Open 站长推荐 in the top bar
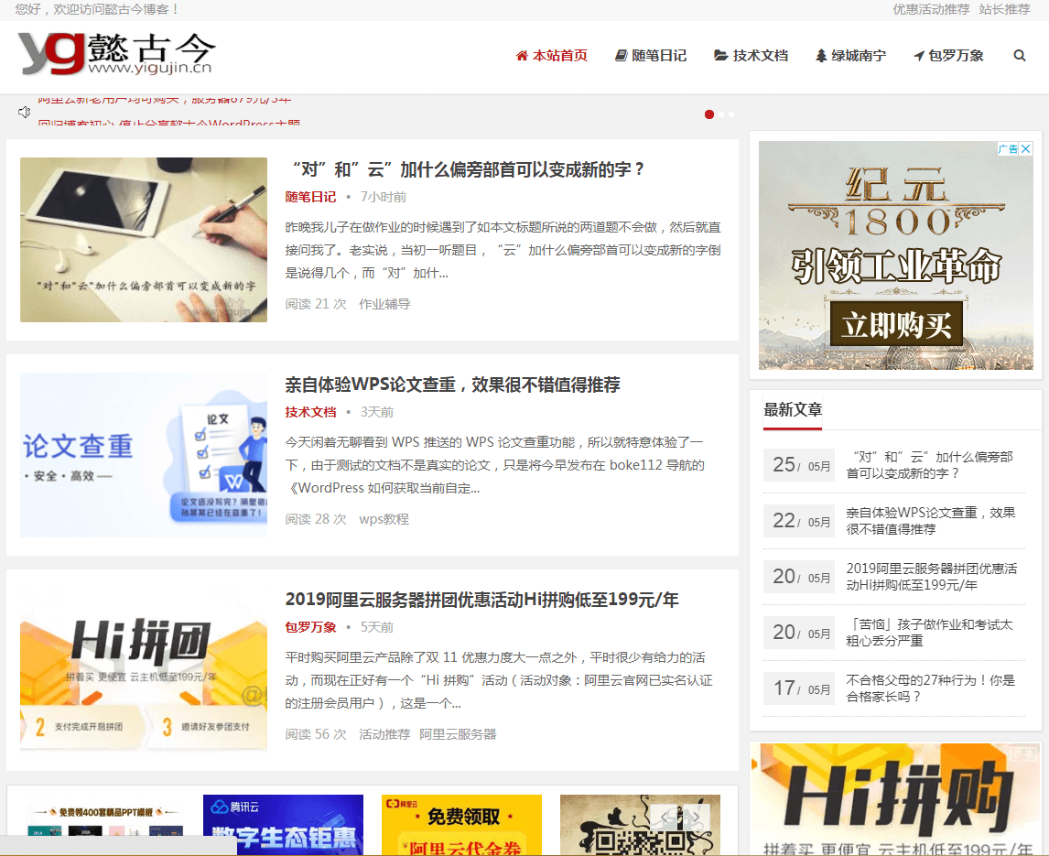Viewport: 1049px width, 856px height. (x=1004, y=9)
